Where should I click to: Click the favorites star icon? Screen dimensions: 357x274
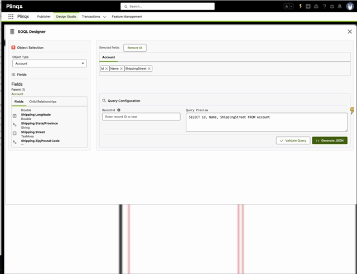[x=287, y=6]
